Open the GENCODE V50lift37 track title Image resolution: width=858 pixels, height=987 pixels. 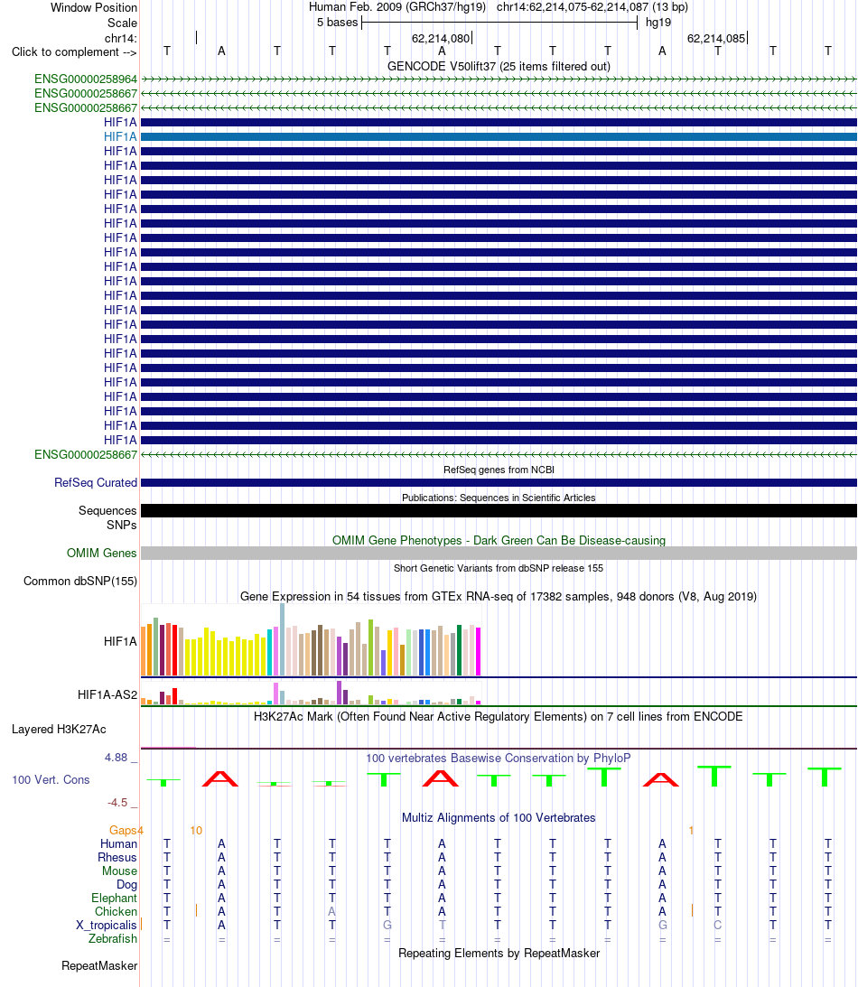[x=499, y=66]
